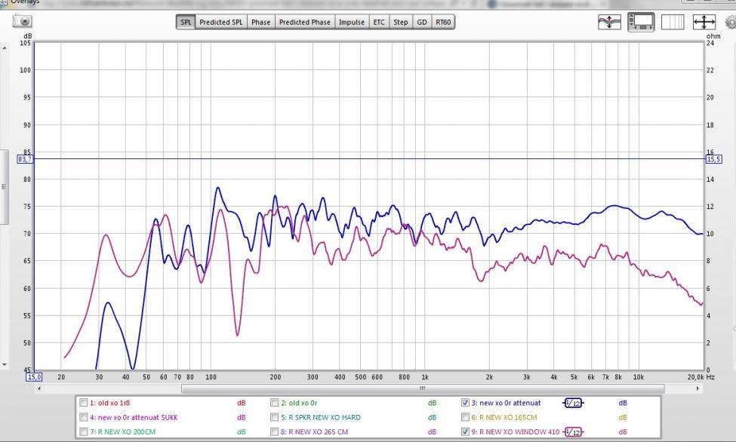Tick the '8: R NEW XO 265 CM' checkbox
The height and width of the screenshot is (442, 736).
[x=275, y=431]
